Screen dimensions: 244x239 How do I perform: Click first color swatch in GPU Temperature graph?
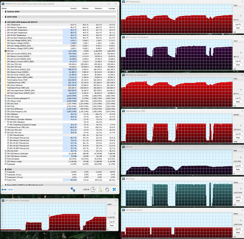[235, 16]
